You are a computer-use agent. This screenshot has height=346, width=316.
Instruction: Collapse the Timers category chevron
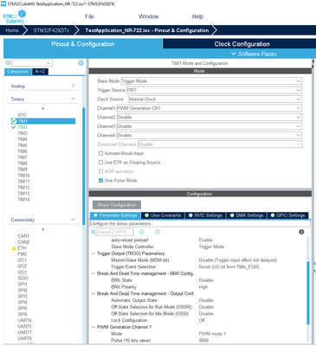click(73, 99)
